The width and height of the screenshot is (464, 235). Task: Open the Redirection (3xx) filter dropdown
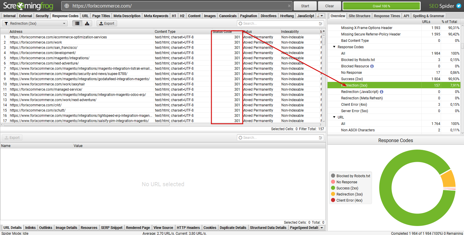35,24
